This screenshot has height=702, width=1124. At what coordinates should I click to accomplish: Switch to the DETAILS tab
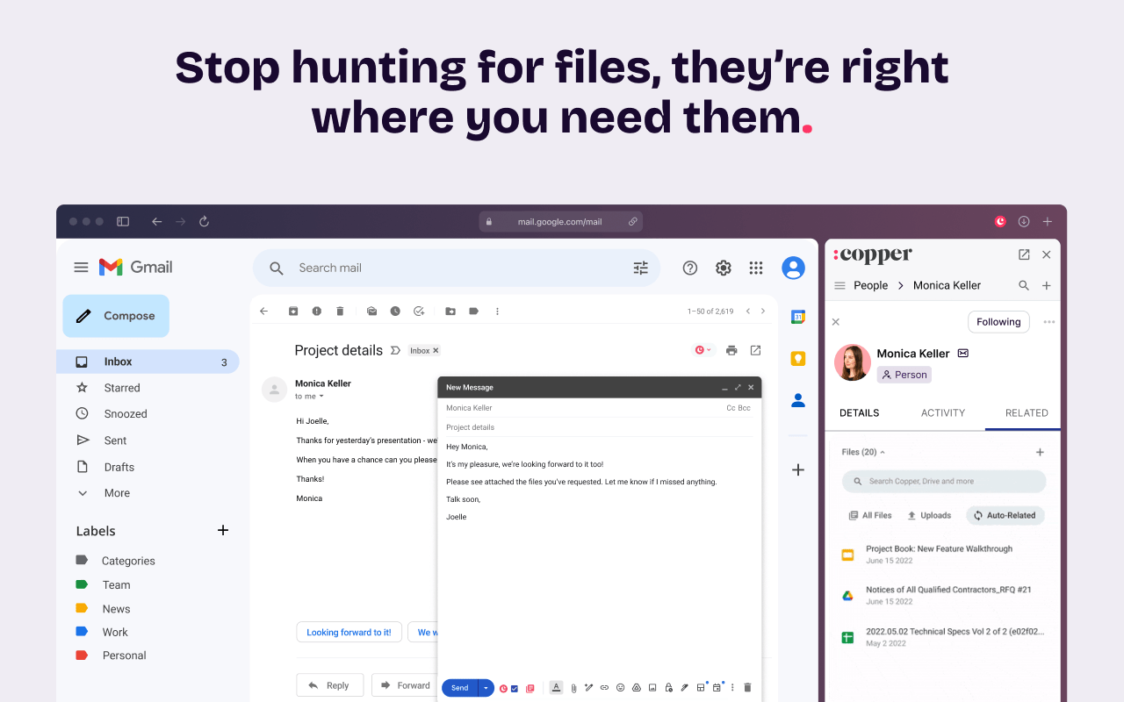(x=860, y=412)
